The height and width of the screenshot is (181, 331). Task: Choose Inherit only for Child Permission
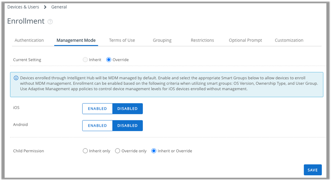tap(85, 151)
